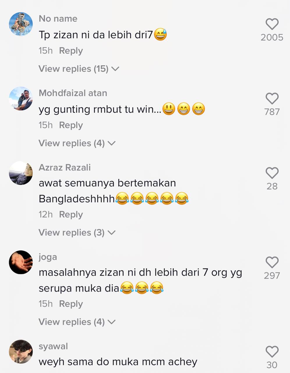
Task: Show the 4 replies under Mohdfaizal atan
Action: point(77,143)
